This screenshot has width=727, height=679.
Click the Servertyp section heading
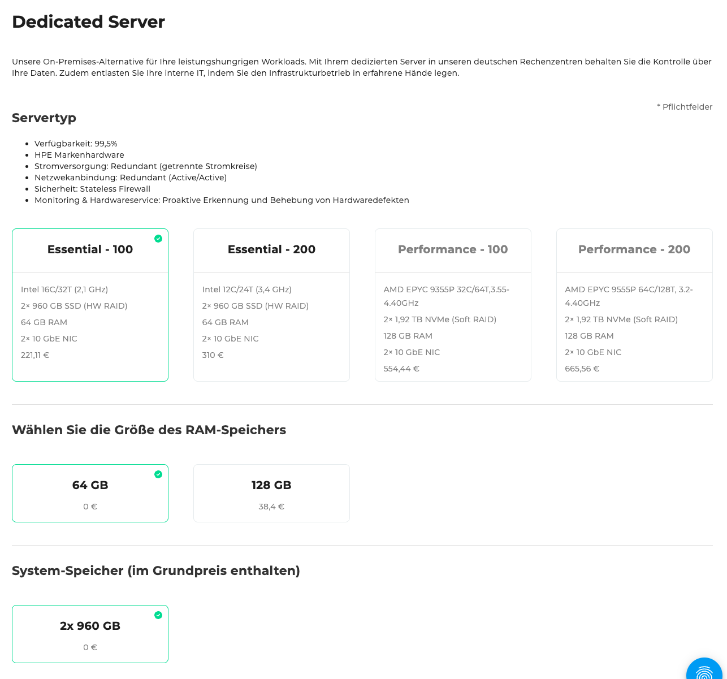[x=44, y=118]
